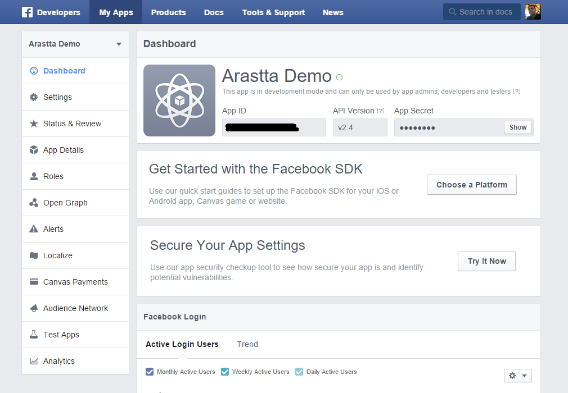Open Test Apps page

[x=75, y=335]
